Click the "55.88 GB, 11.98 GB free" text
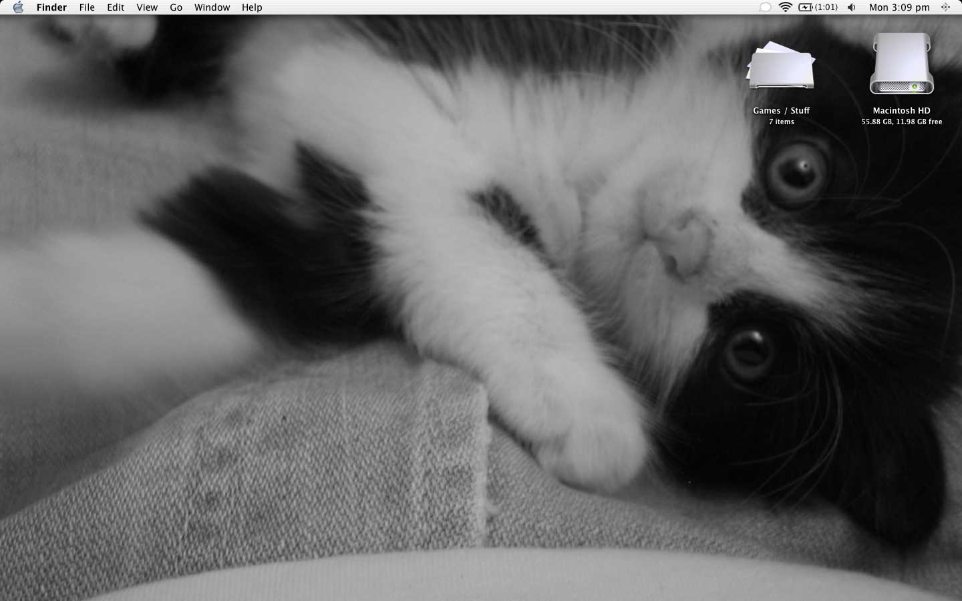The image size is (962, 601). (x=902, y=122)
